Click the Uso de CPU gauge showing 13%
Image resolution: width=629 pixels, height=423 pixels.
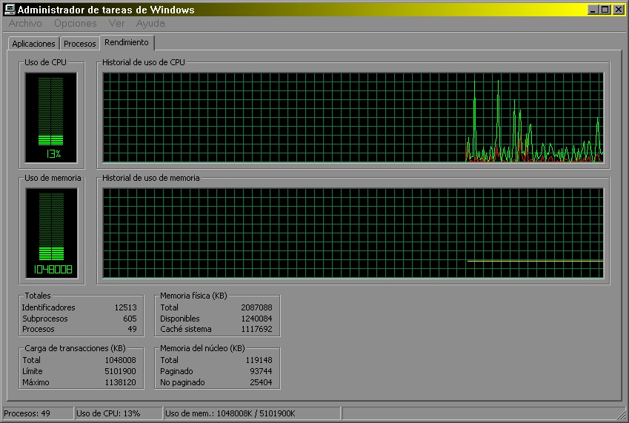point(51,118)
